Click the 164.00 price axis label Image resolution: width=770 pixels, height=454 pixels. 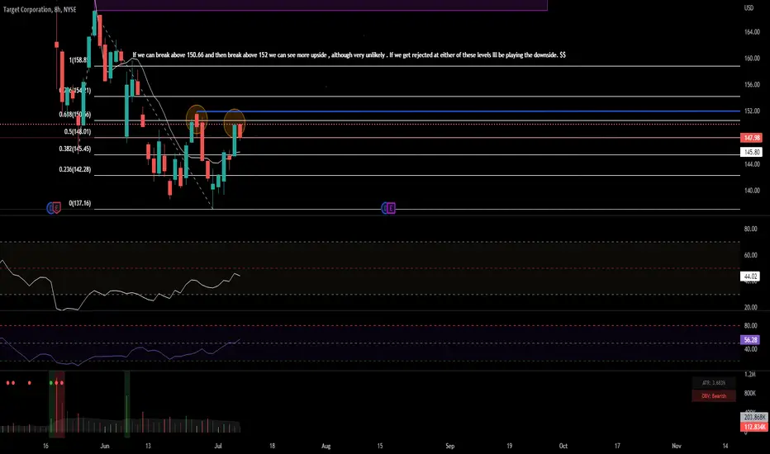(752, 32)
